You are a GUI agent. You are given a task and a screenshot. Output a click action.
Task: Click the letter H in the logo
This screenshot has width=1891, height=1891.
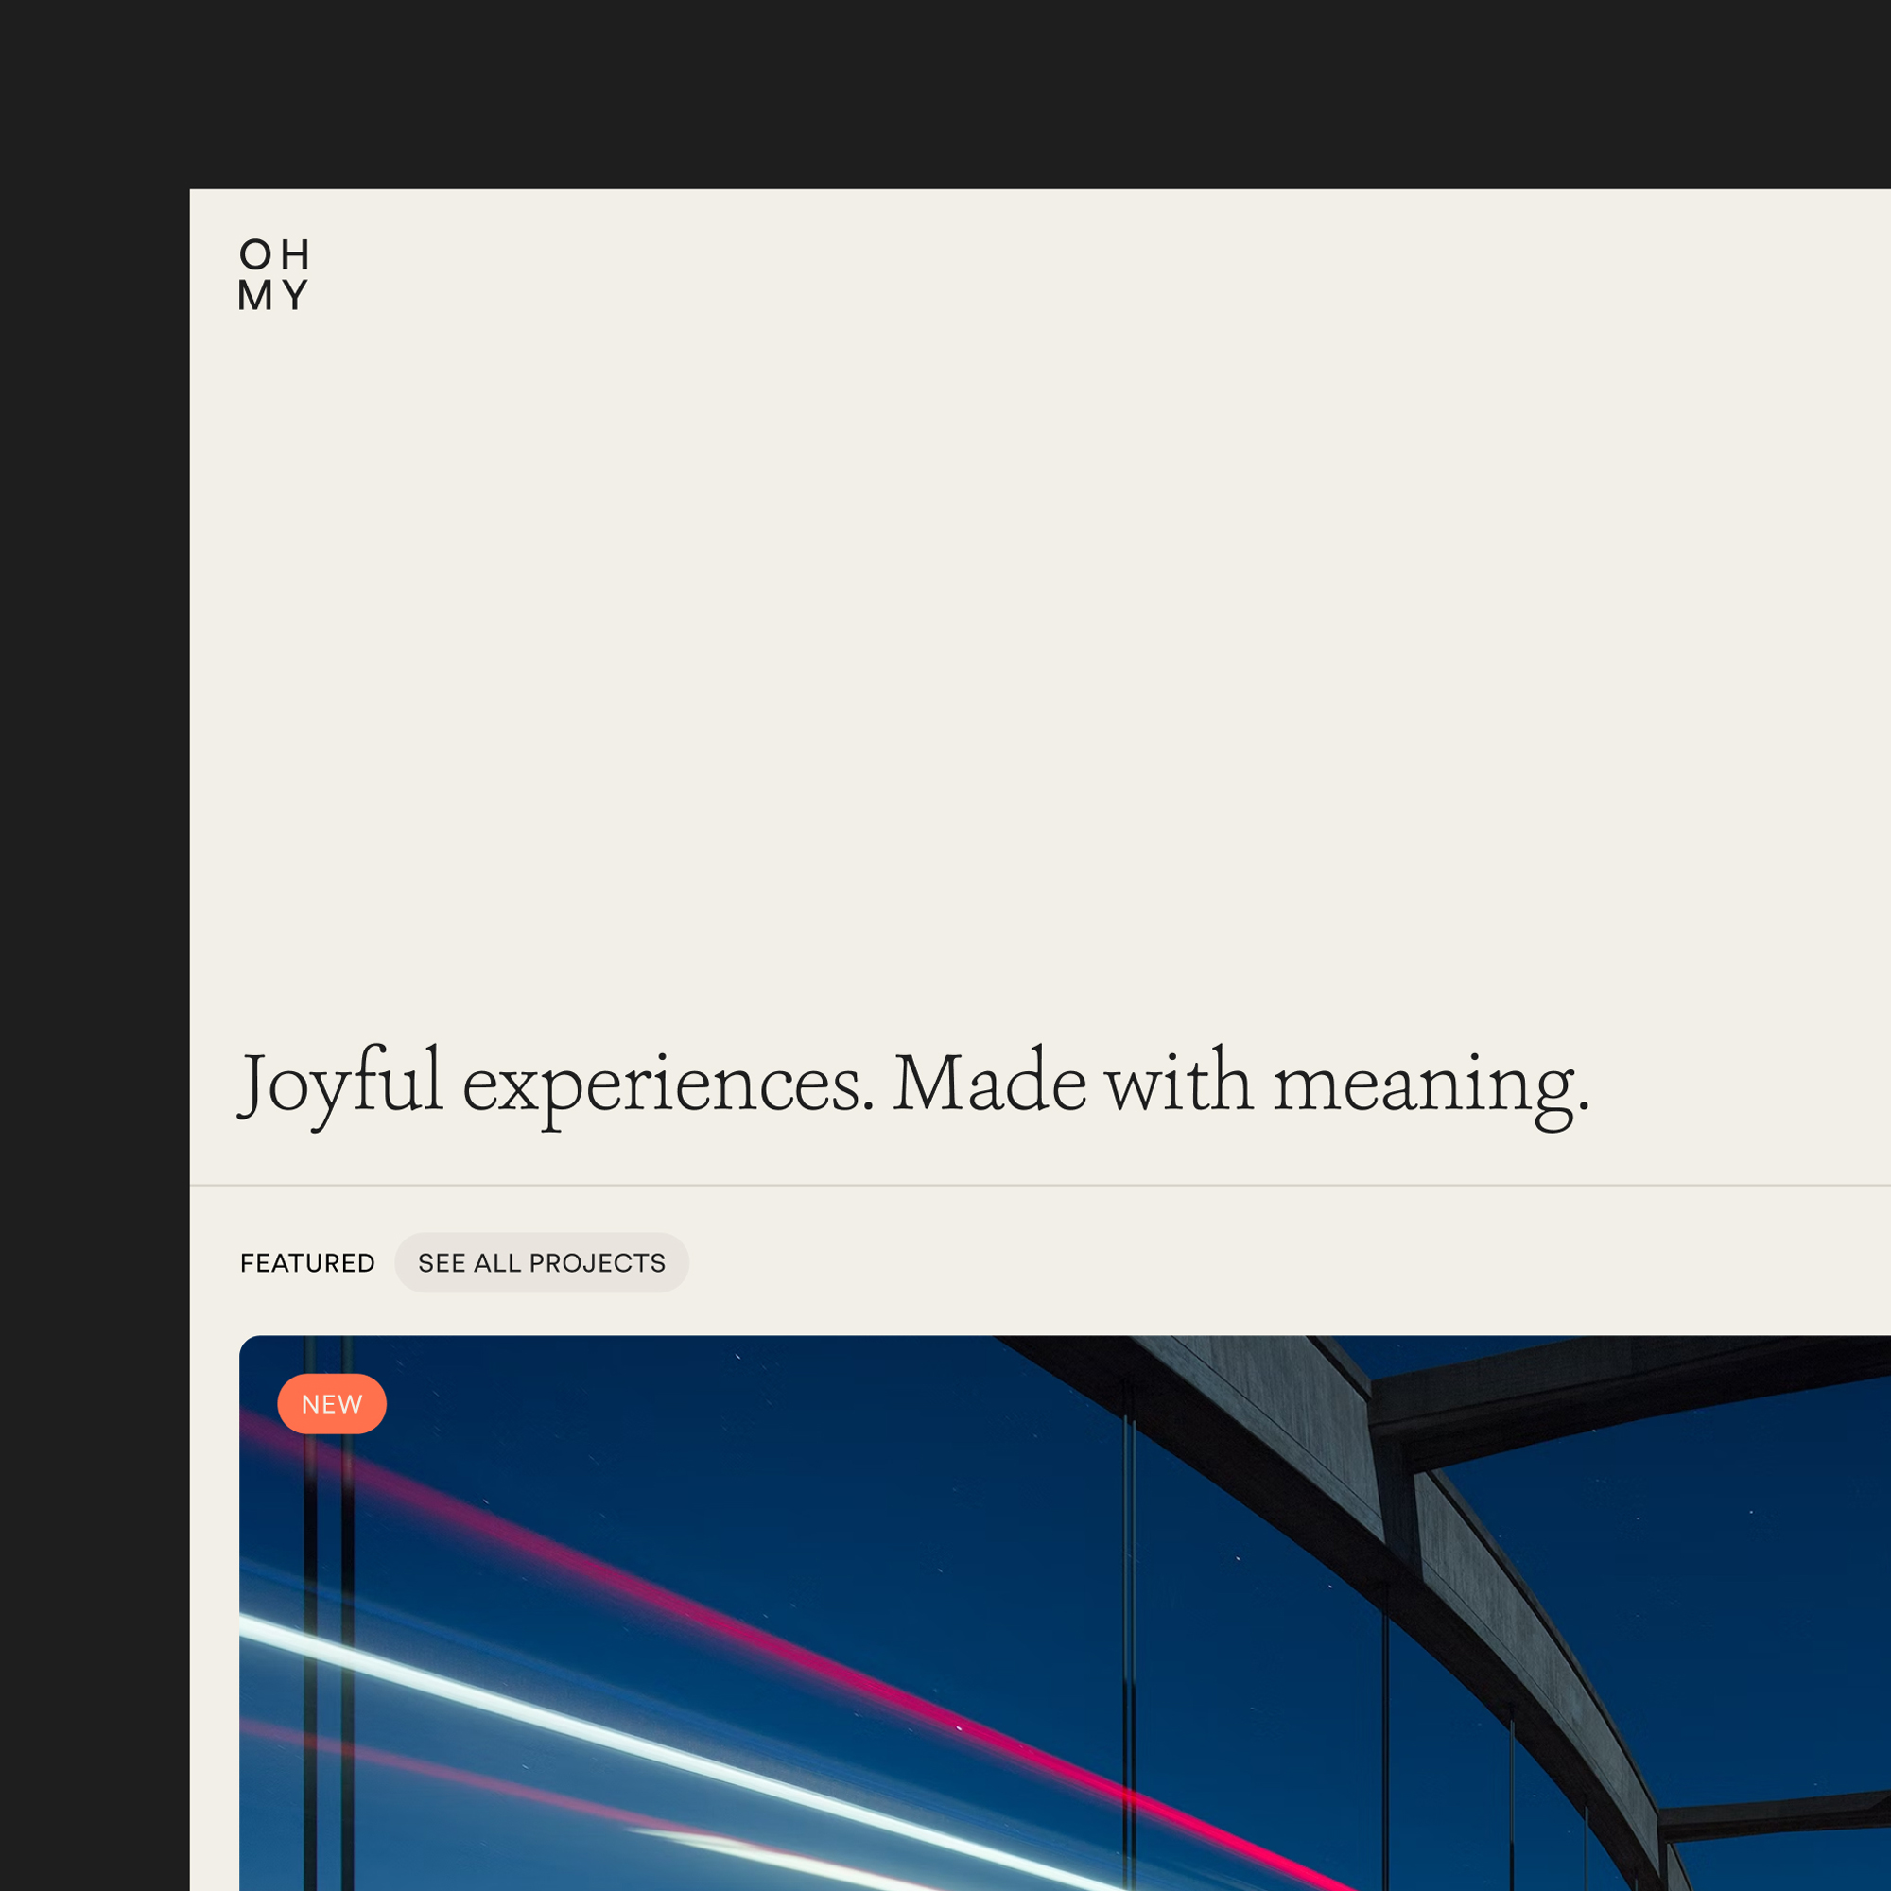coord(296,255)
